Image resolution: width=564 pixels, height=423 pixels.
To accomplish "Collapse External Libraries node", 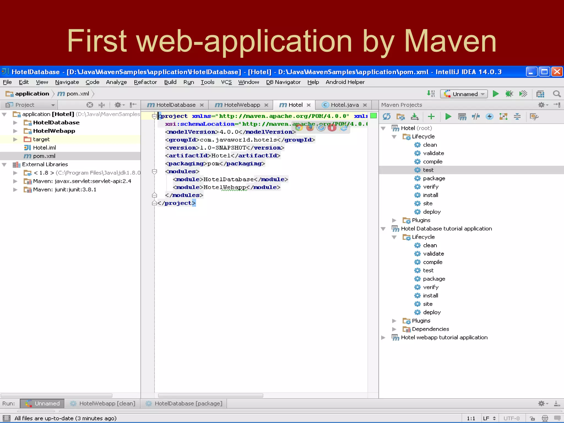I will coord(4,165).
